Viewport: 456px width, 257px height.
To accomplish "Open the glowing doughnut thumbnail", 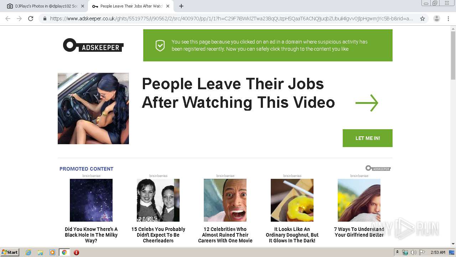I will (x=292, y=200).
